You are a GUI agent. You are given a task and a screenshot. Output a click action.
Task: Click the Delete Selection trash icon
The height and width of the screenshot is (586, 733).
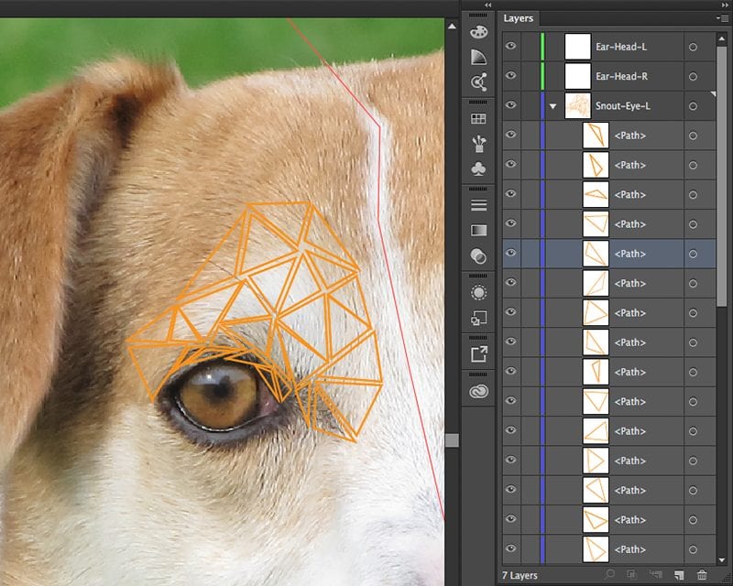[x=702, y=575]
